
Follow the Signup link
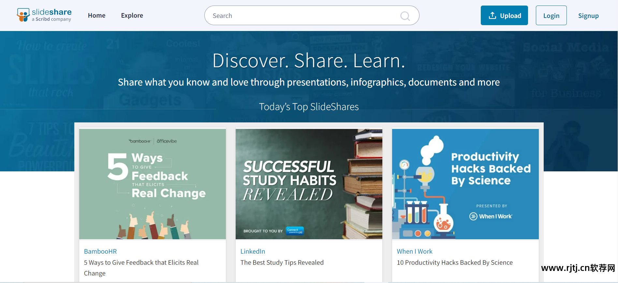coord(588,16)
